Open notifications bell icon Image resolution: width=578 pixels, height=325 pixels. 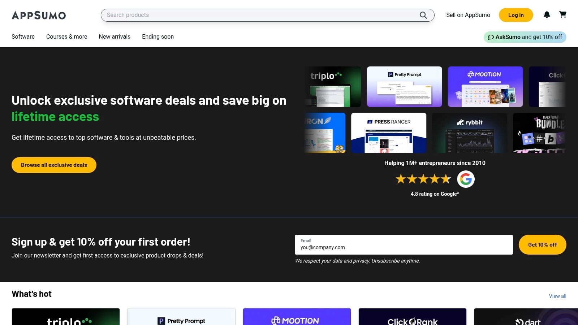tap(547, 14)
